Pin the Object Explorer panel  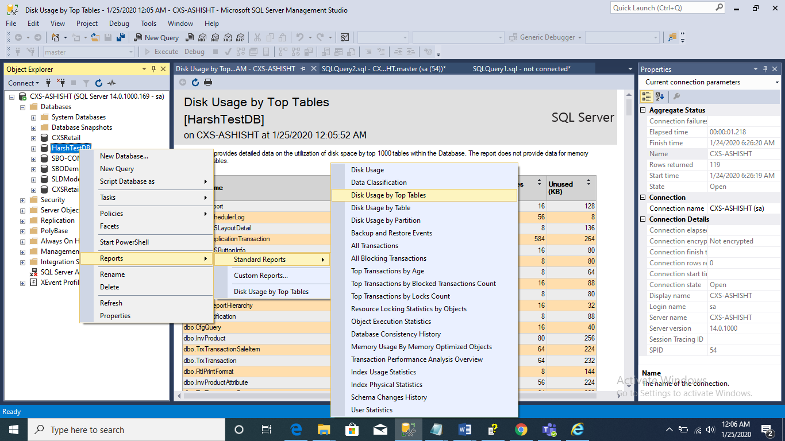click(x=153, y=69)
